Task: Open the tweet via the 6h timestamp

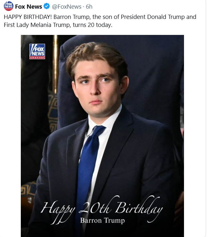Action: pos(89,7)
